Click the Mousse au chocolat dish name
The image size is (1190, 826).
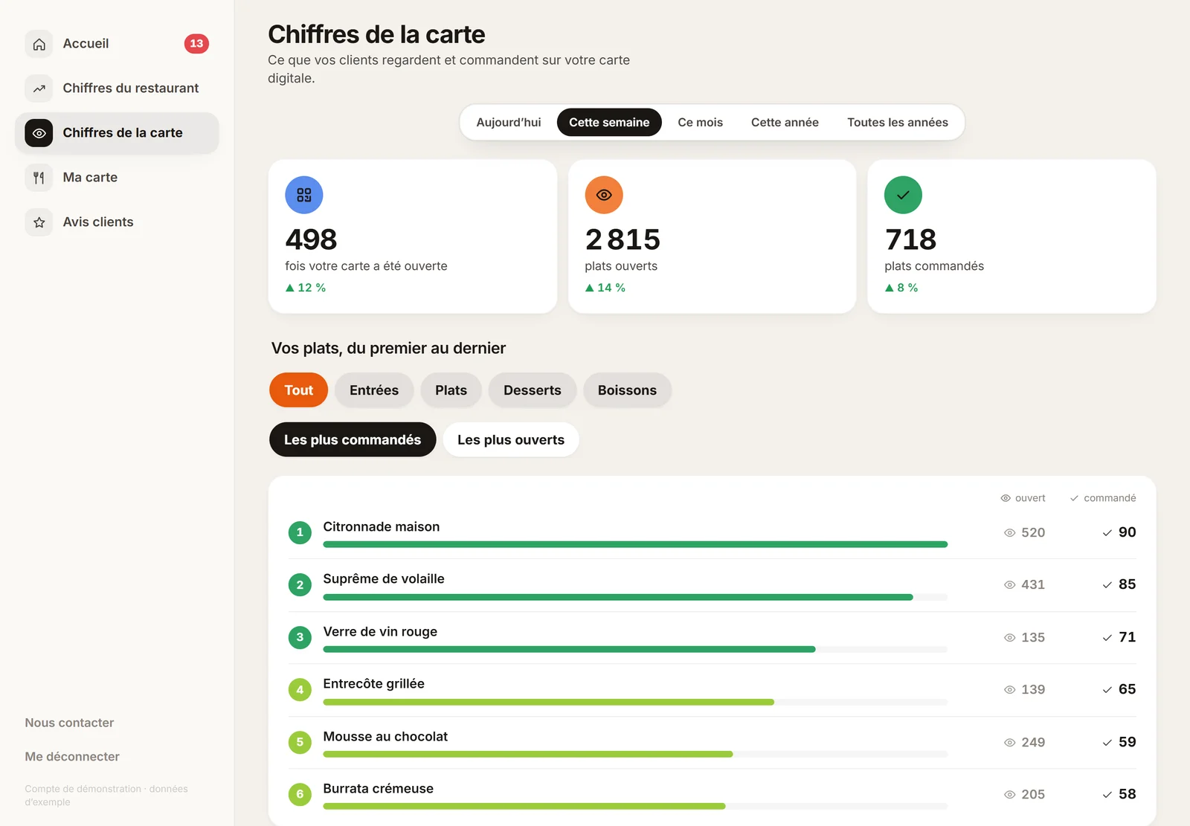click(x=385, y=737)
